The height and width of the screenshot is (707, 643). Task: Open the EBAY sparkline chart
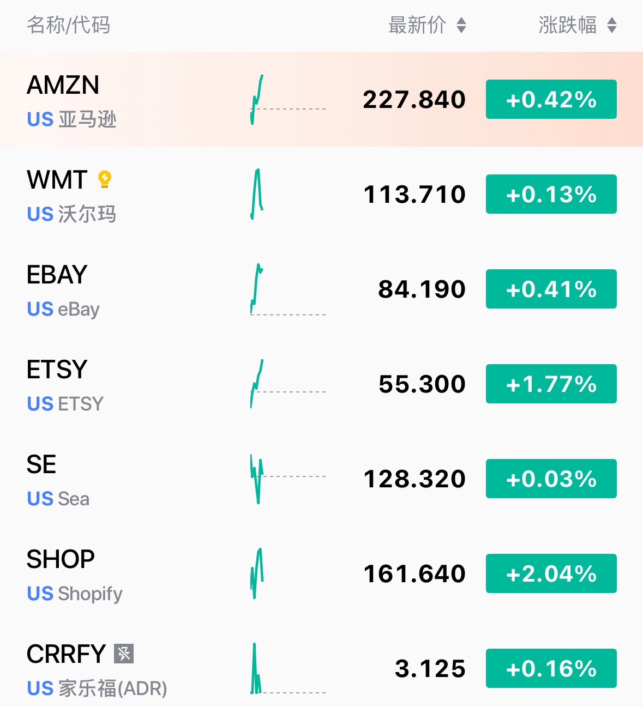pos(287,289)
